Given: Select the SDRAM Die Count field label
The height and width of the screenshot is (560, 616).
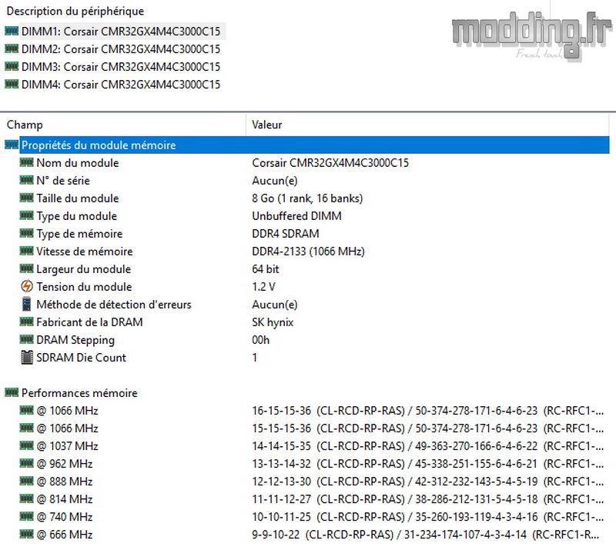Looking at the screenshot, I should [x=82, y=358].
